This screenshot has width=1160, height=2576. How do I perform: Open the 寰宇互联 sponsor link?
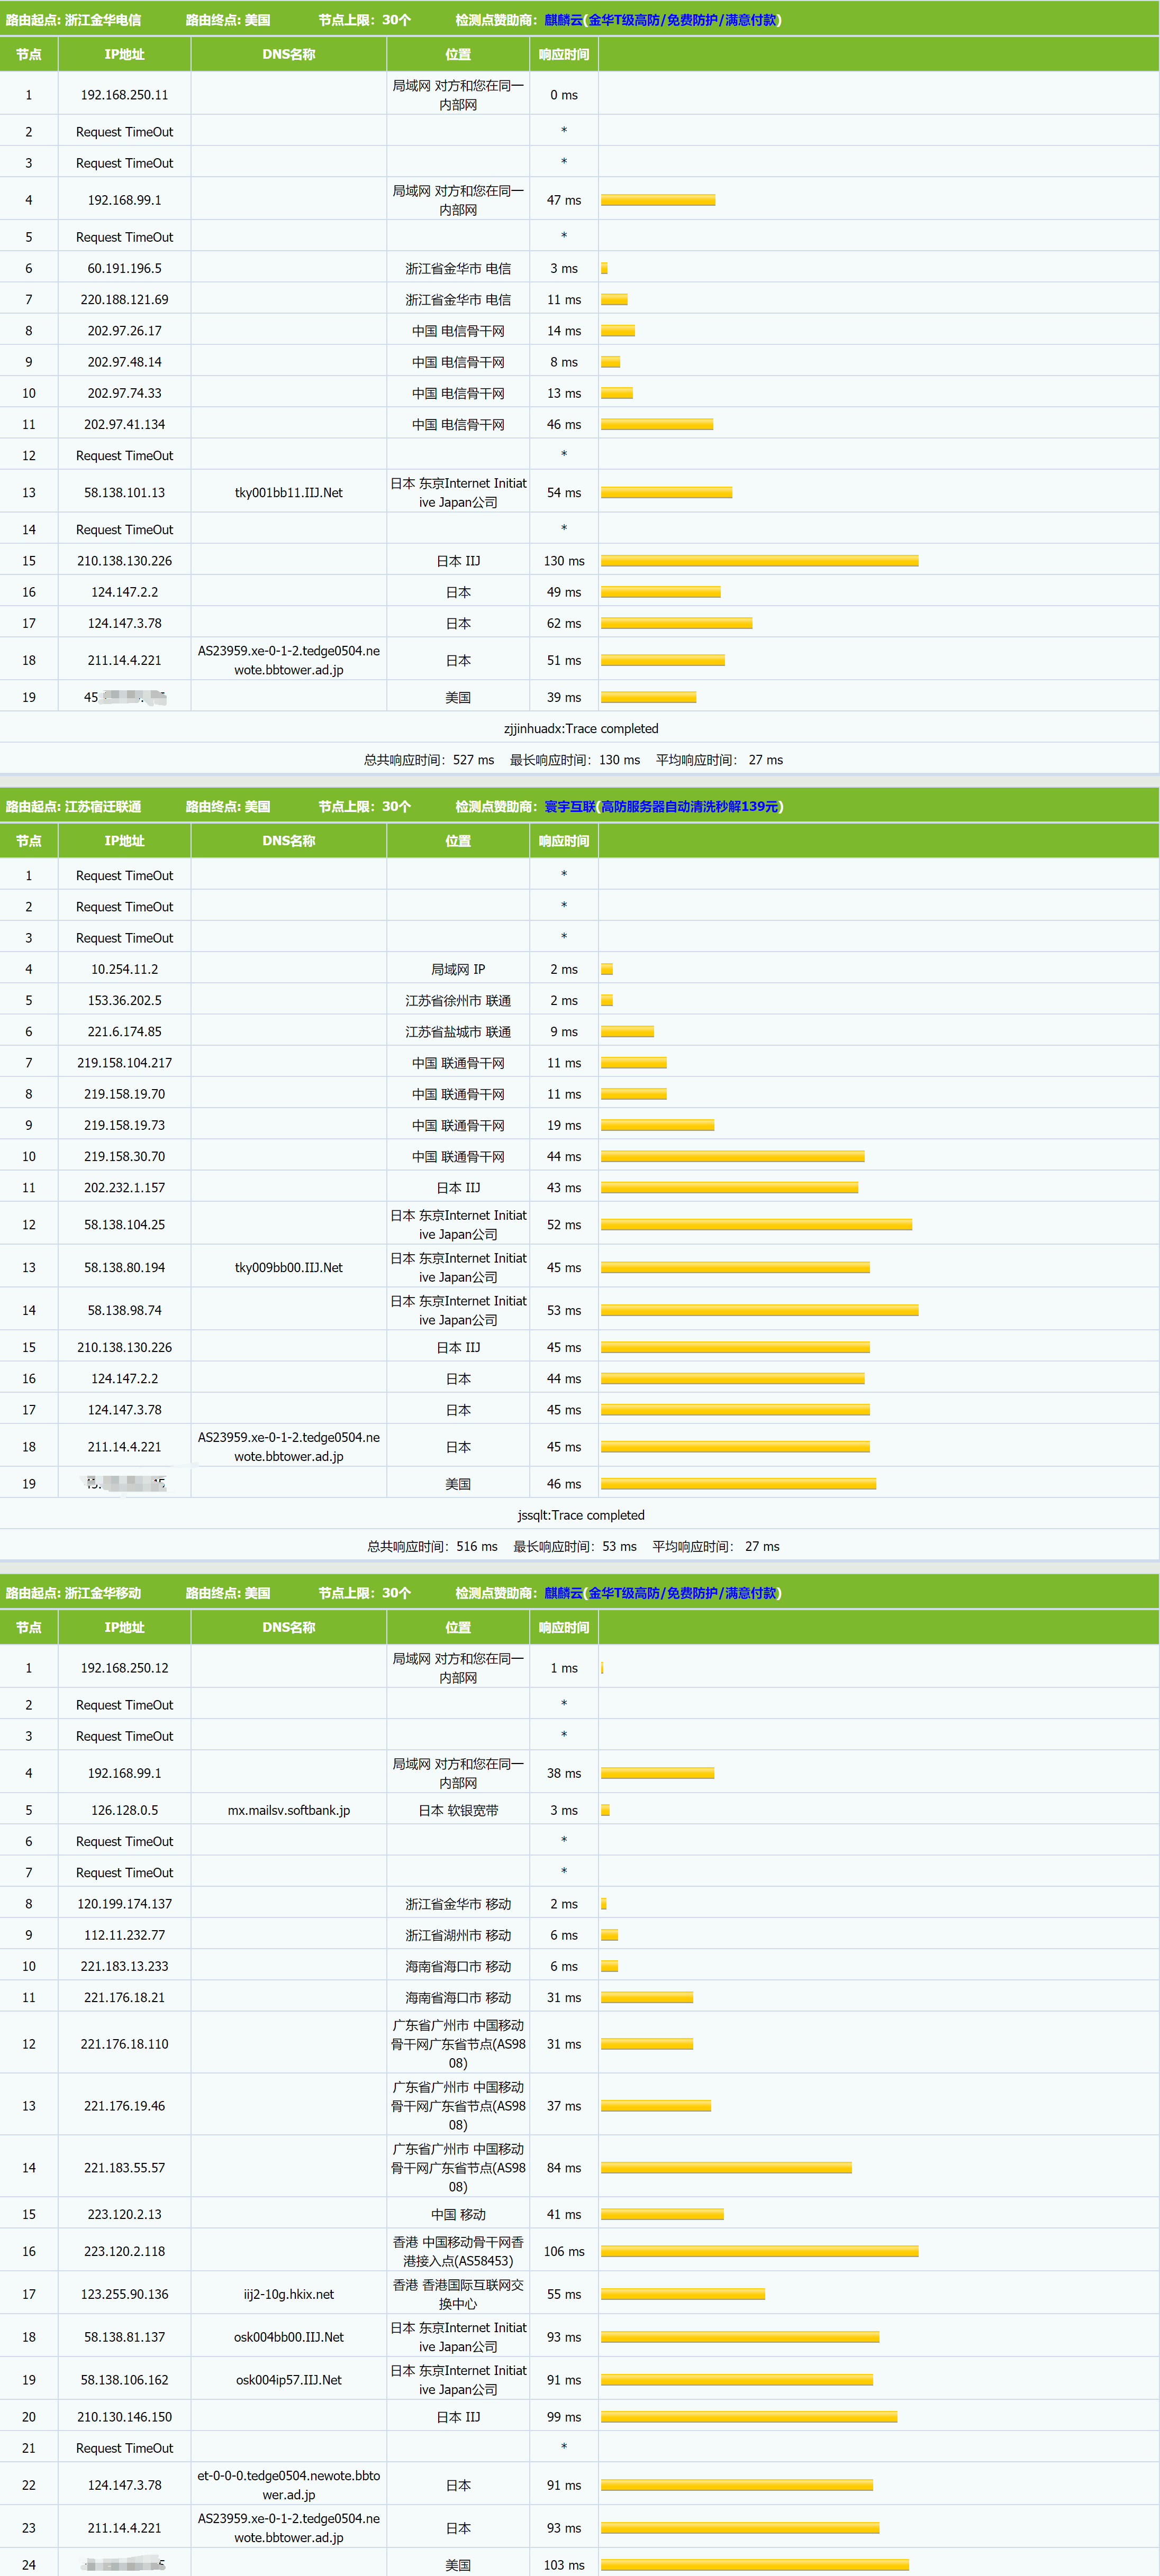click(570, 806)
